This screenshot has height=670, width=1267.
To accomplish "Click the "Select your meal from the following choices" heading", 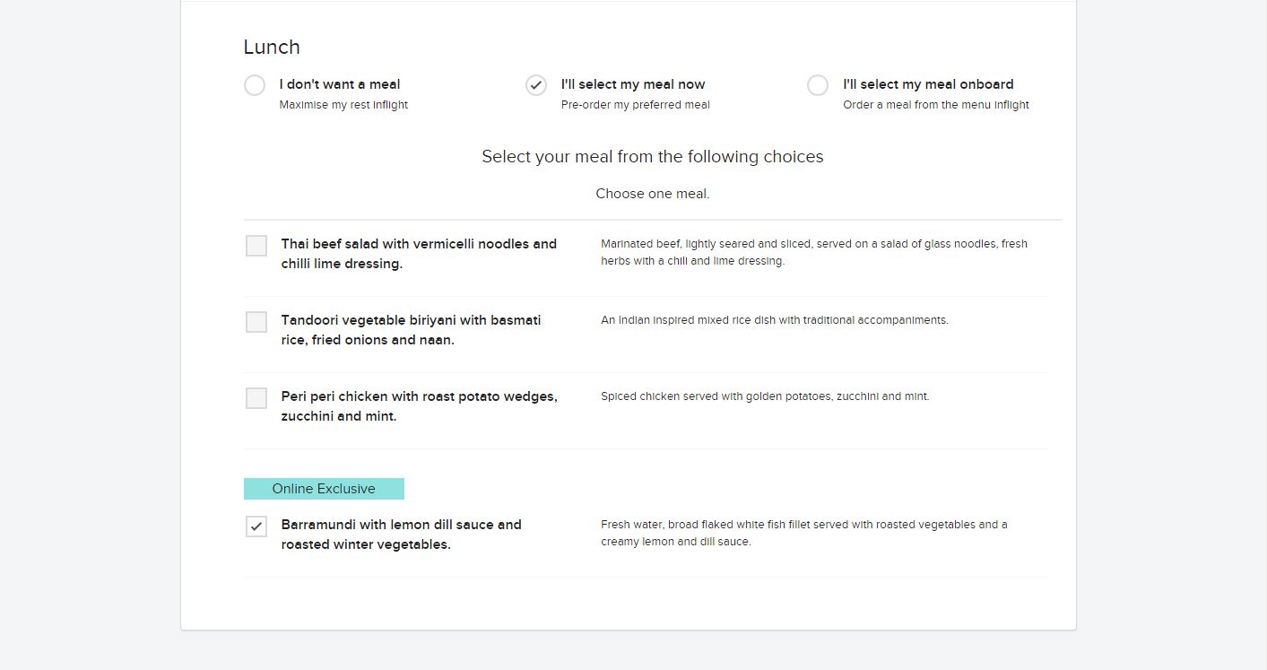I will click(652, 156).
